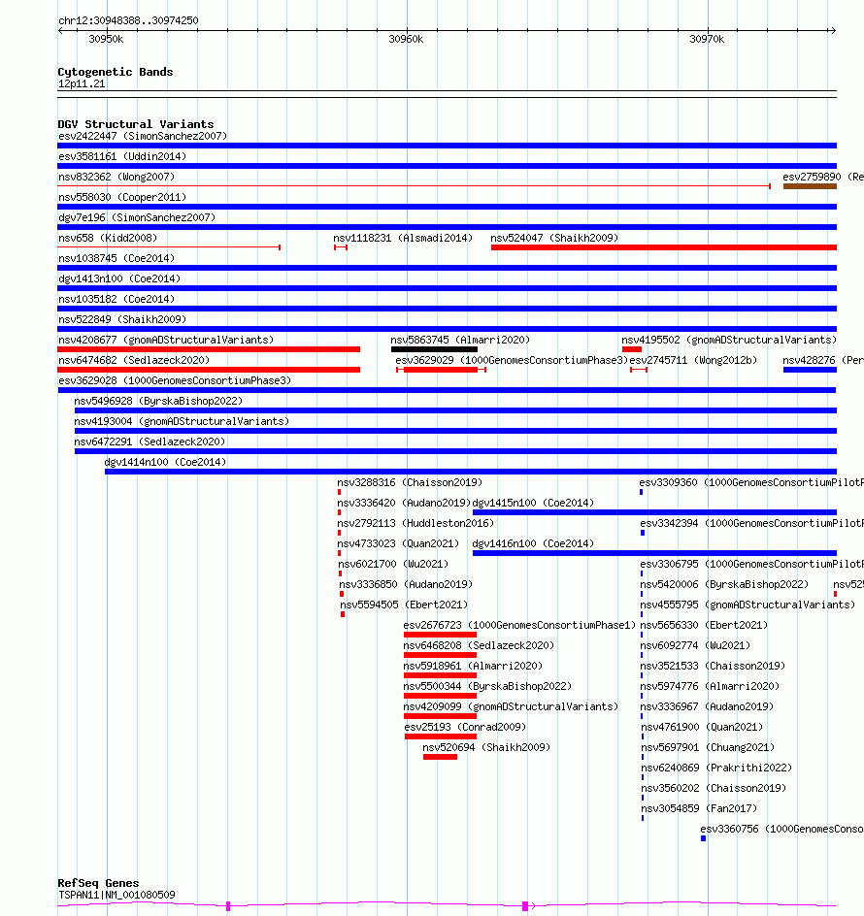Open esv2676723 (1000GenomesConsortiumPhase1) variant
Screen dimensions: 864x916
pos(519,626)
